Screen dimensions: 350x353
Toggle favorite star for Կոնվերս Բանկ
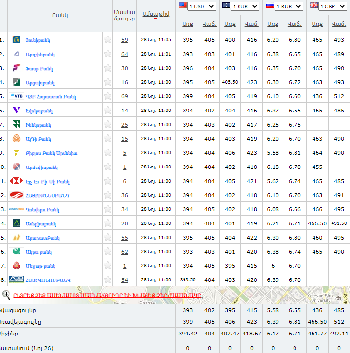tap(108, 209)
